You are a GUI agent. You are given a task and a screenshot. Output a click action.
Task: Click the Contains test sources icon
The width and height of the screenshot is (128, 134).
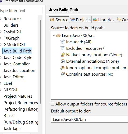[x=63, y=74]
